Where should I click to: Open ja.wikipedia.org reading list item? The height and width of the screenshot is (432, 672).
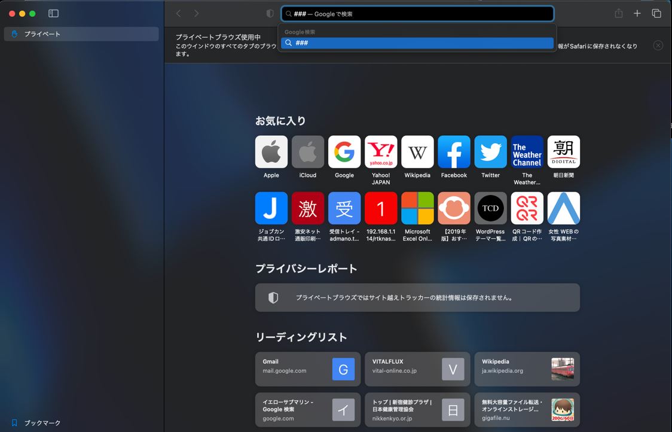[x=527, y=369]
